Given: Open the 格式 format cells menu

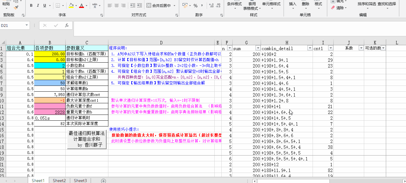Looking at the screenshot, I should coord(318,5).
